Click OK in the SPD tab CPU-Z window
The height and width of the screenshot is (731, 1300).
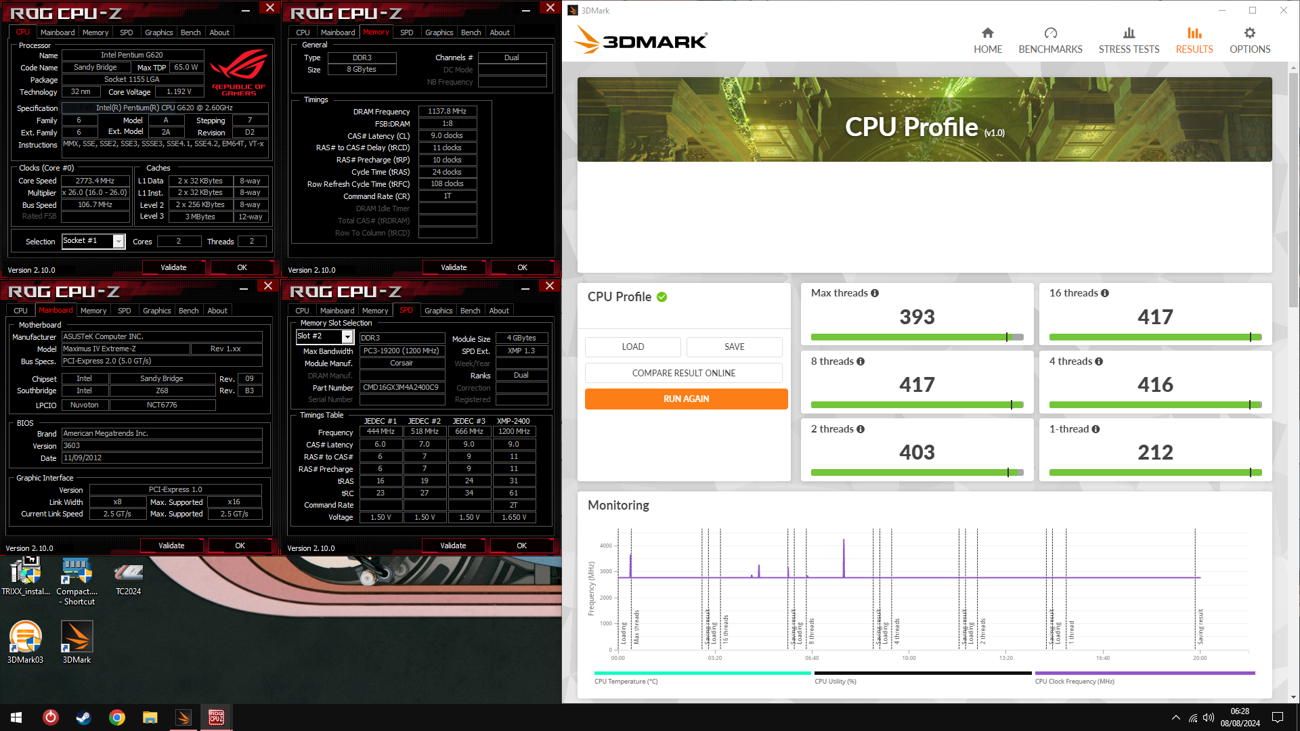click(521, 546)
